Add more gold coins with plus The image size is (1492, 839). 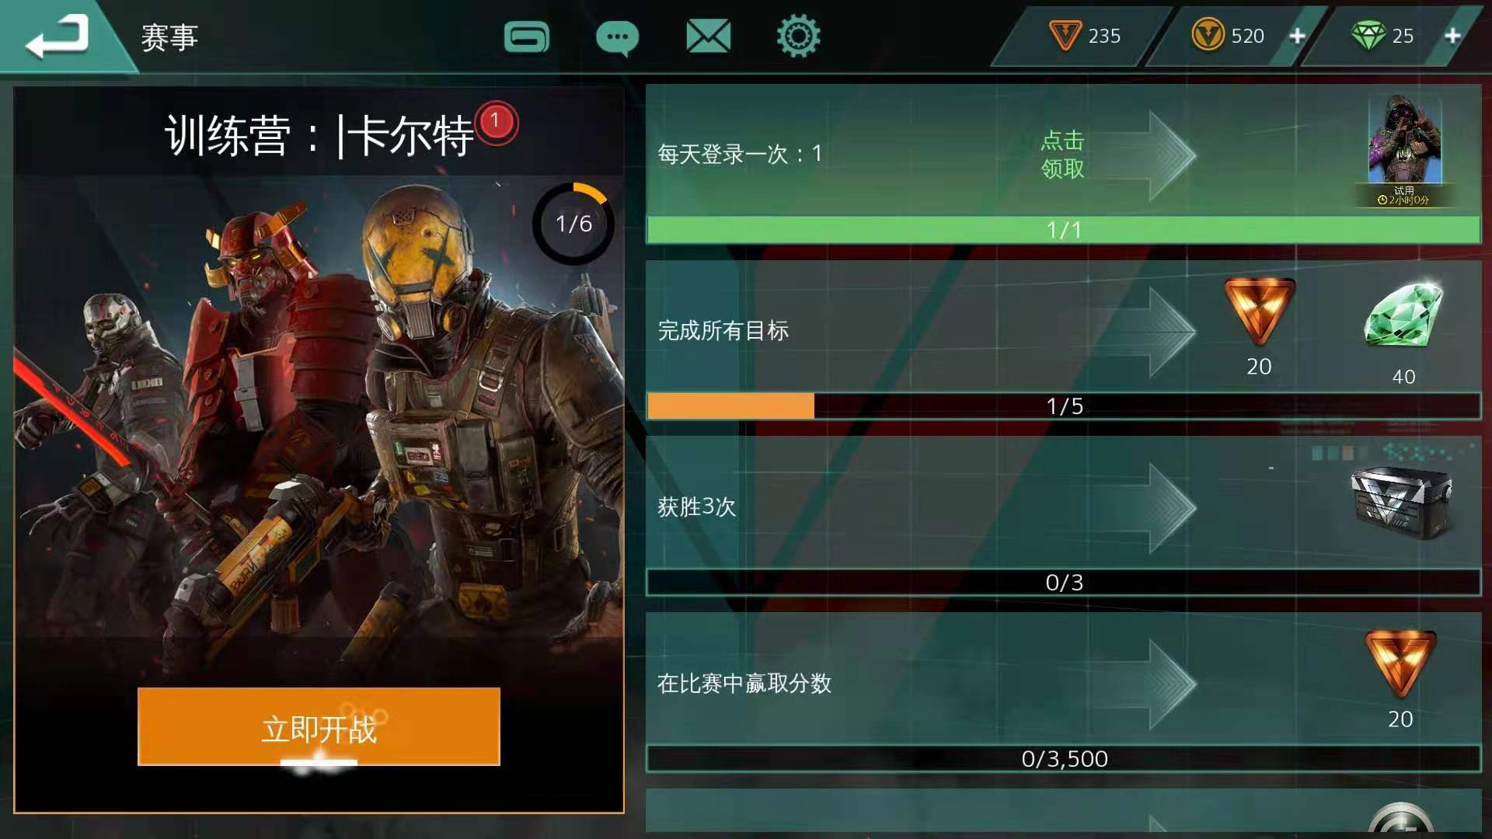(1297, 36)
